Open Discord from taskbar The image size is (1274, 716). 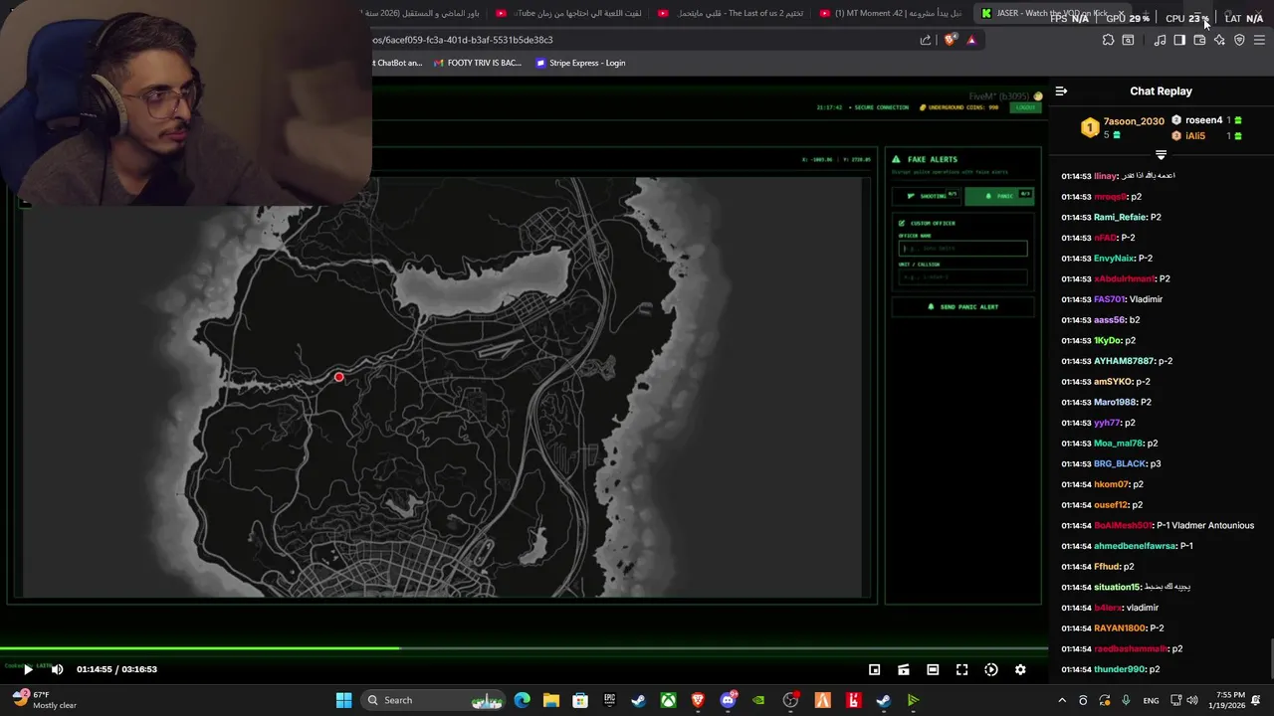(728, 700)
